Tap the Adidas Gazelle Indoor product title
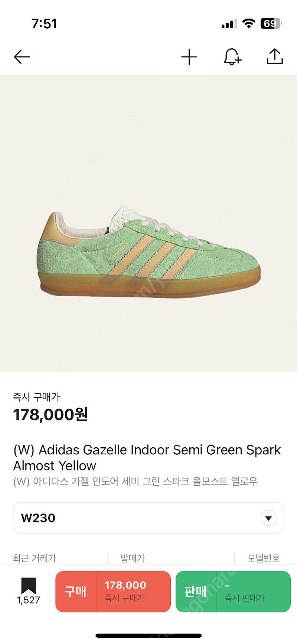The image size is (297, 644). pos(147,458)
